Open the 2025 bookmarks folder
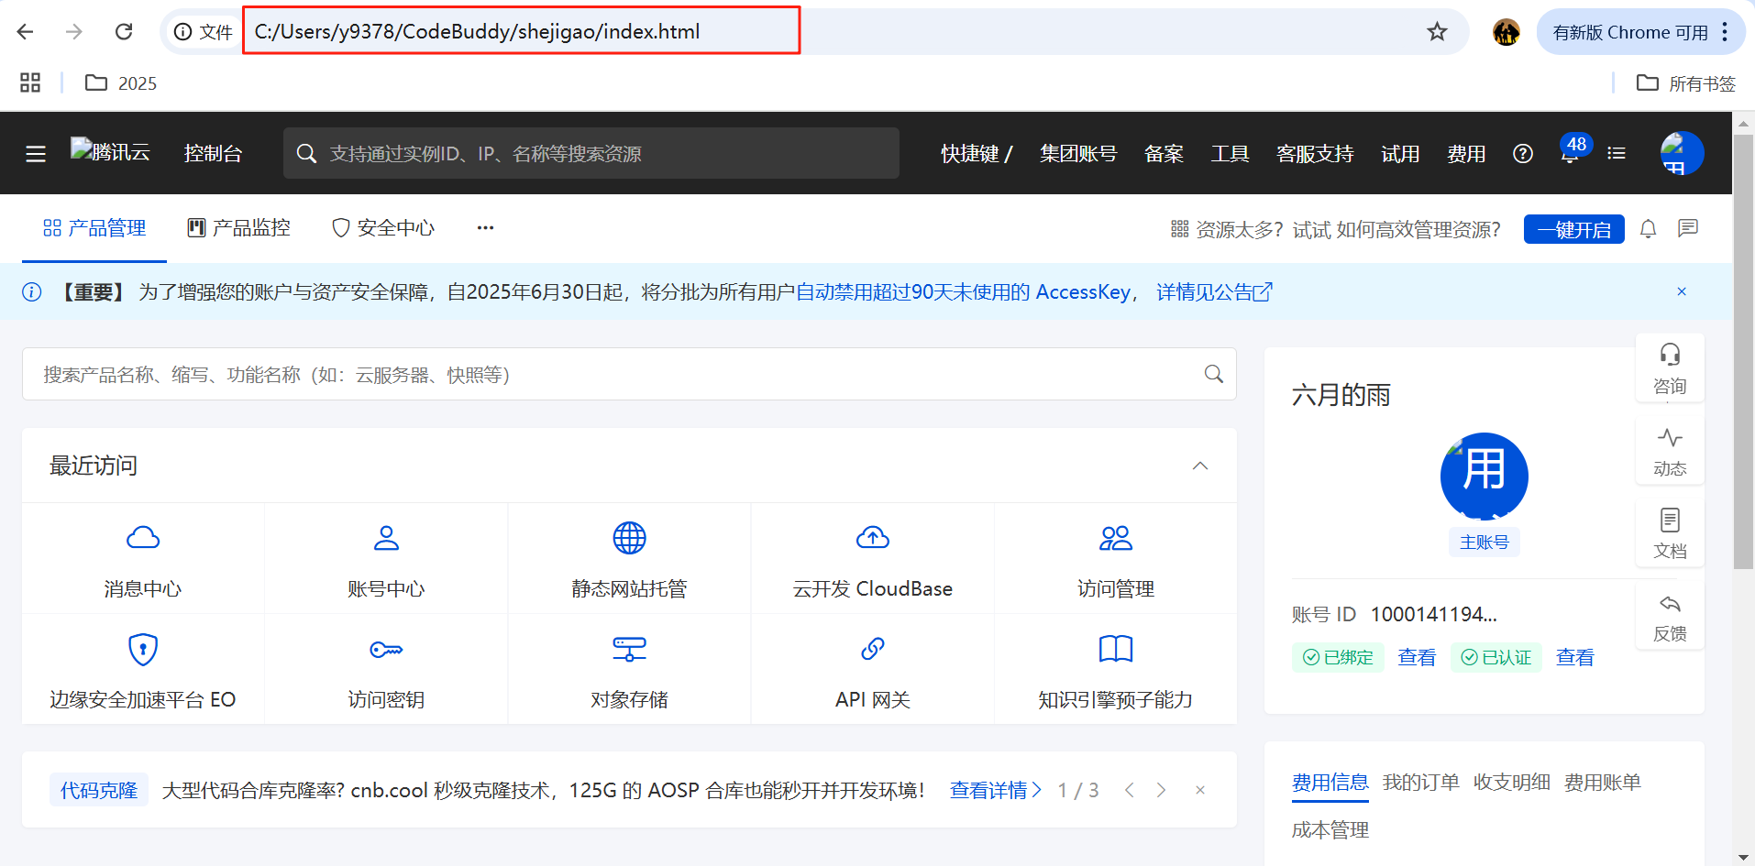The width and height of the screenshot is (1755, 866). pos(121,83)
